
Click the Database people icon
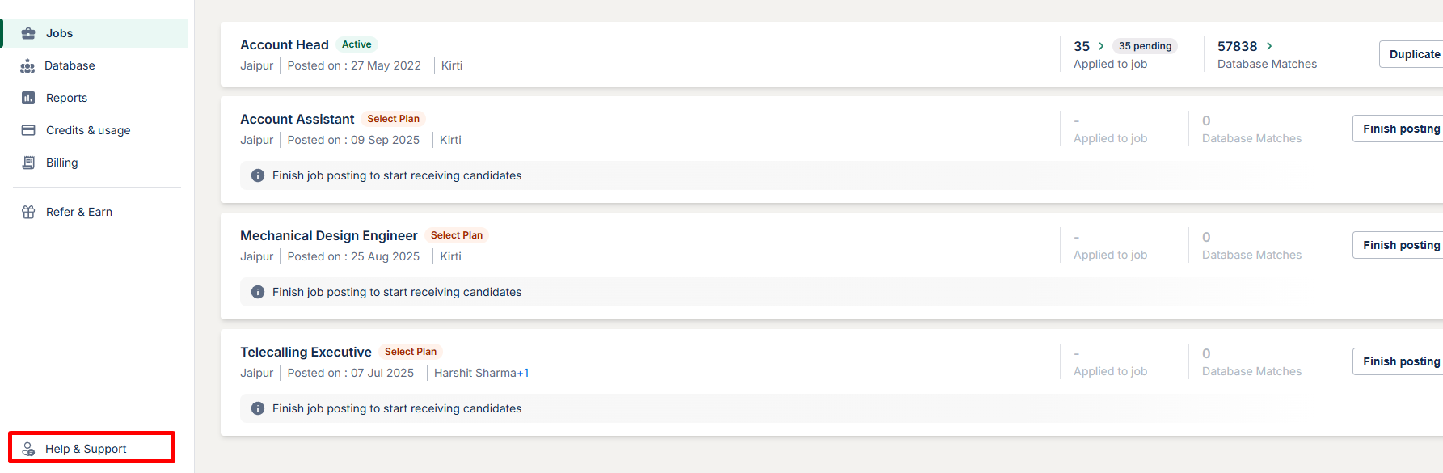27,65
